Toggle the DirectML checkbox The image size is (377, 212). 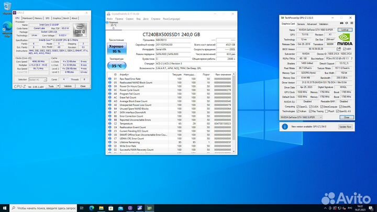pyautogui.click(x=340, y=107)
